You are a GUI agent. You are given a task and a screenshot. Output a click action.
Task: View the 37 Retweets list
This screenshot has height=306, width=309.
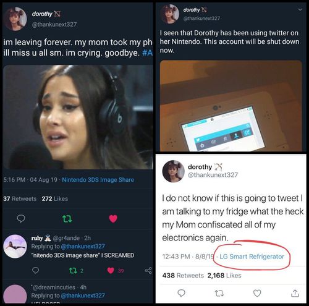click(x=20, y=198)
